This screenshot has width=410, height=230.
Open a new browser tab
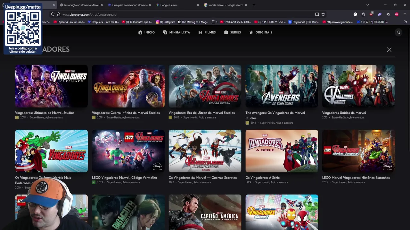click(254, 5)
